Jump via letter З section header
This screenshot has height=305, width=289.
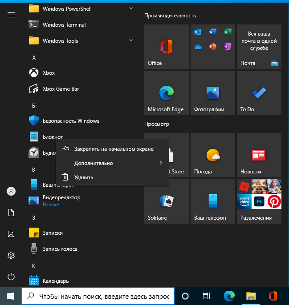[x=33, y=218]
